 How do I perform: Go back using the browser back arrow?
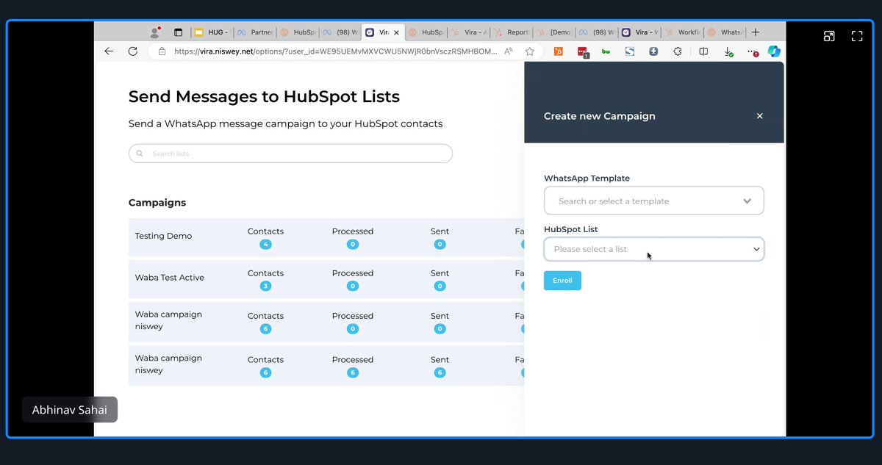[x=109, y=51]
